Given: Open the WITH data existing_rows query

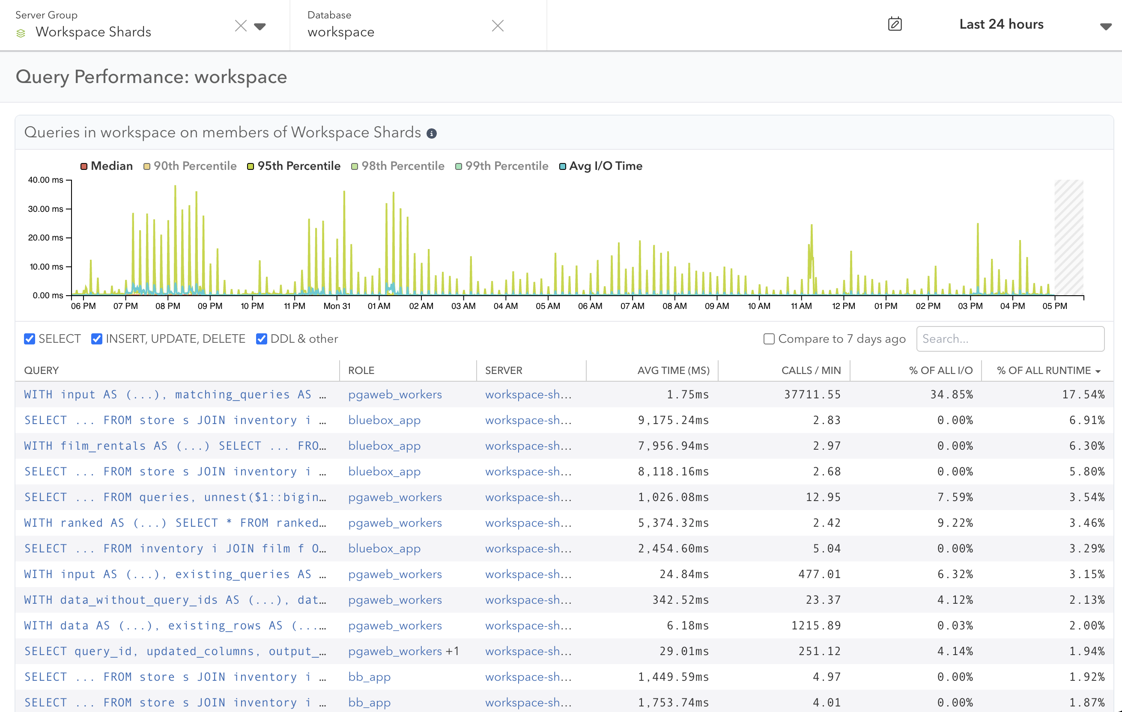Looking at the screenshot, I should tap(175, 626).
